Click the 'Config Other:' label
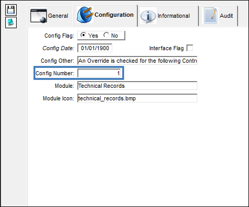This screenshot has width=249, height=207. click(57, 61)
